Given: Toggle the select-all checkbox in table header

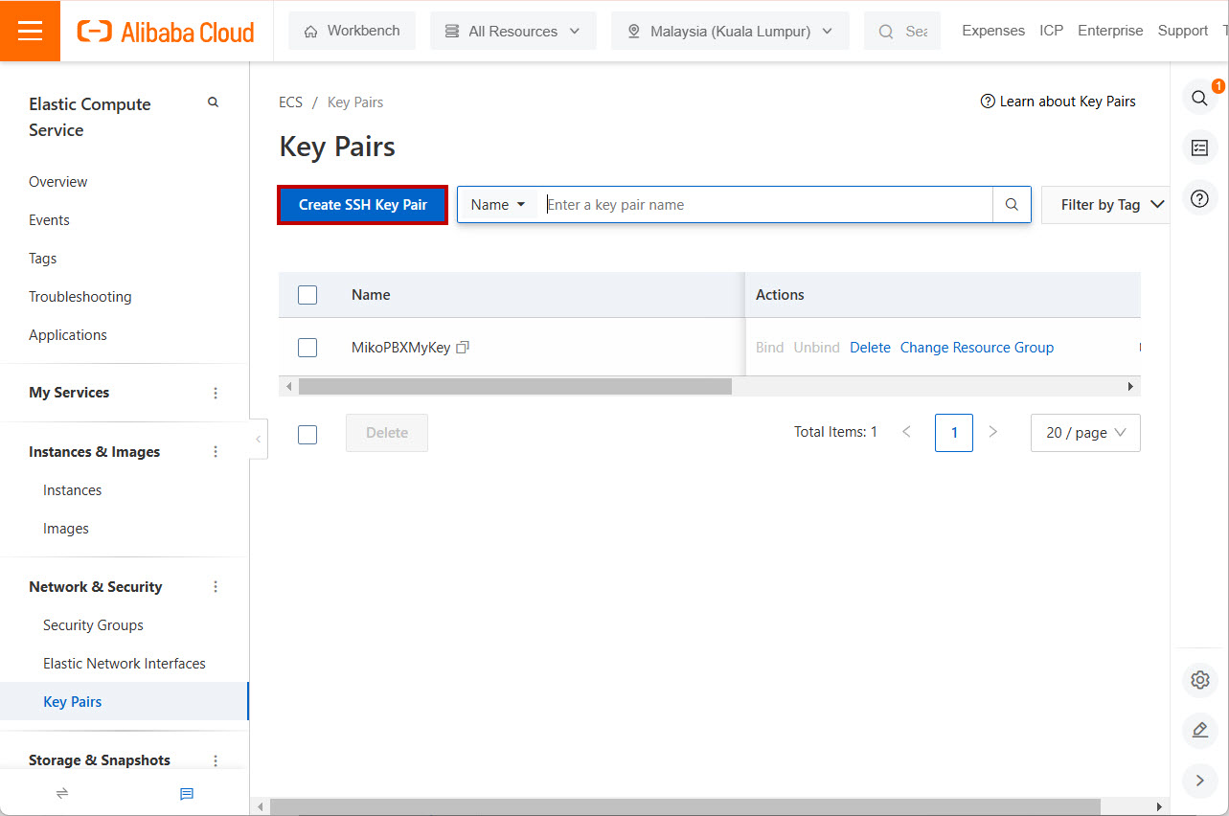Looking at the screenshot, I should [307, 295].
